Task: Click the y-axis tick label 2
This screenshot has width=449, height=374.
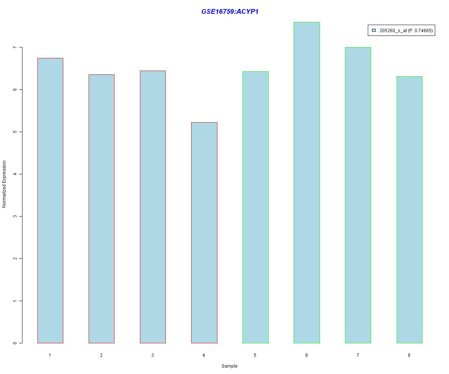Action: coord(15,259)
